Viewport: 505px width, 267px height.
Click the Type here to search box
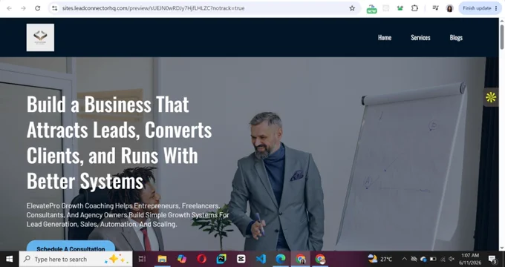[76, 259]
